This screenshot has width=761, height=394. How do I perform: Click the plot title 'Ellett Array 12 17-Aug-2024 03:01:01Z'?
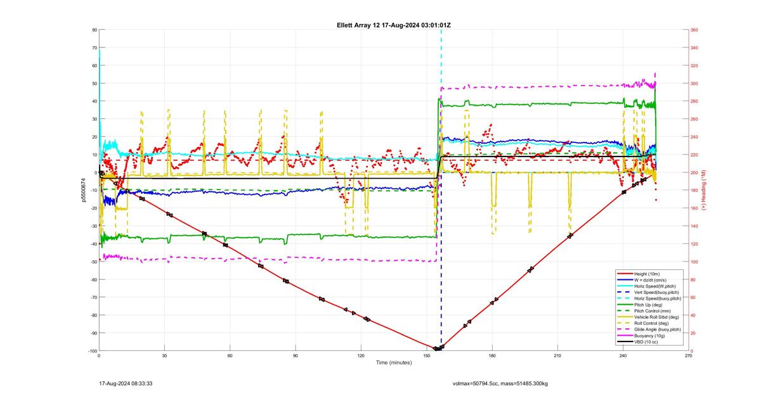pos(394,25)
